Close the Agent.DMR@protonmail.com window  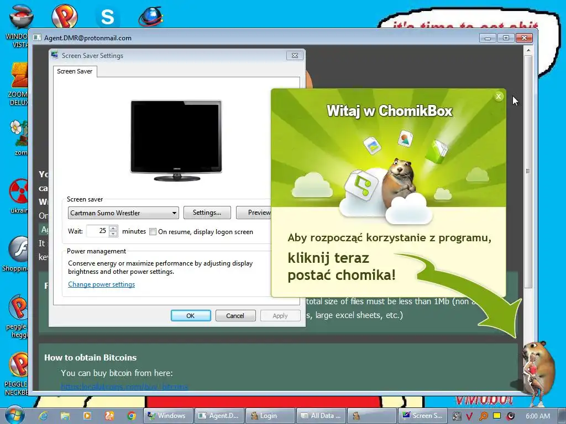524,38
